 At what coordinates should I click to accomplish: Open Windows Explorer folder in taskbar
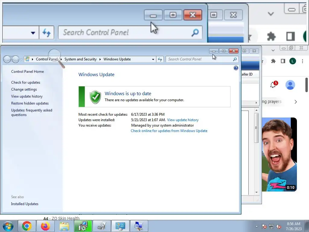(64, 226)
